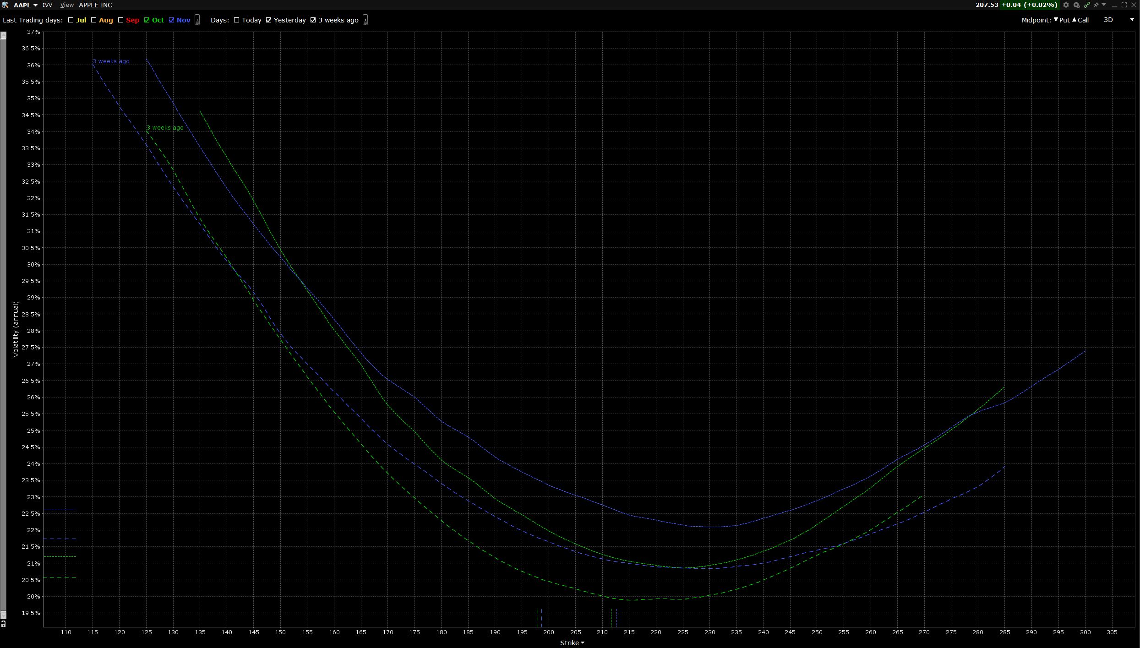The height and width of the screenshot is (648, 1140).
Task: Open the settings gear in title bar
Action: (x=1066, y=5)
